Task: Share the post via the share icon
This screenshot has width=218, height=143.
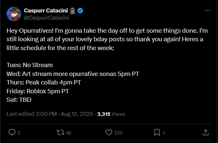Action: (206, 132)
